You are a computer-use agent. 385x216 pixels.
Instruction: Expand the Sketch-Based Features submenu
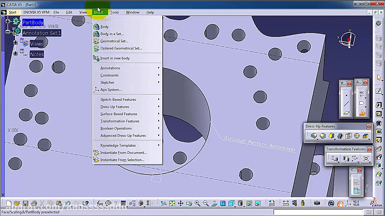pos(118,99)
